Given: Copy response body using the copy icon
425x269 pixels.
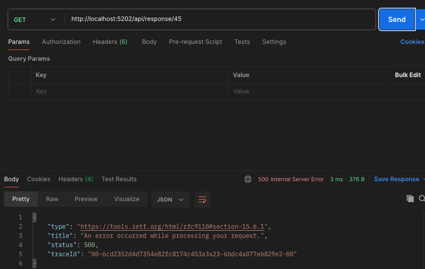Looking at the screenshot, I should tap(410, 199).
